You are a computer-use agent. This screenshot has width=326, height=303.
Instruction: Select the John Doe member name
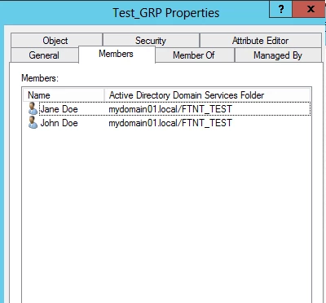pyautogui.click(x=59, y=123)
